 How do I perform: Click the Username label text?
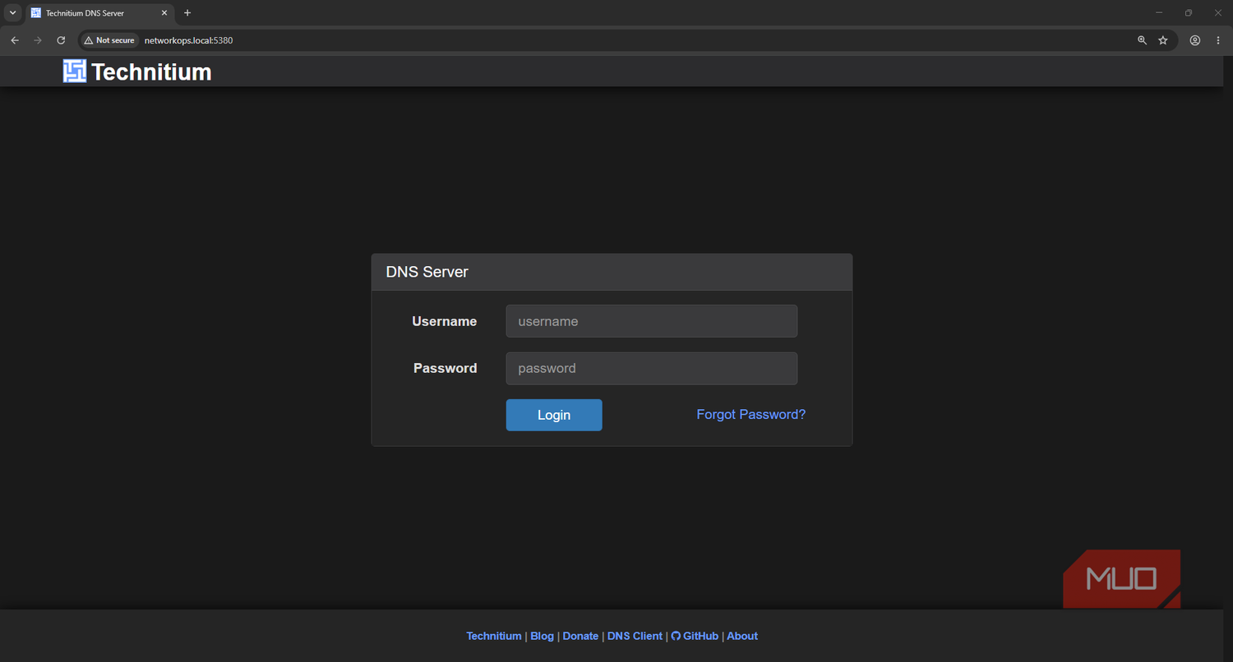click(x=444, y=321)
